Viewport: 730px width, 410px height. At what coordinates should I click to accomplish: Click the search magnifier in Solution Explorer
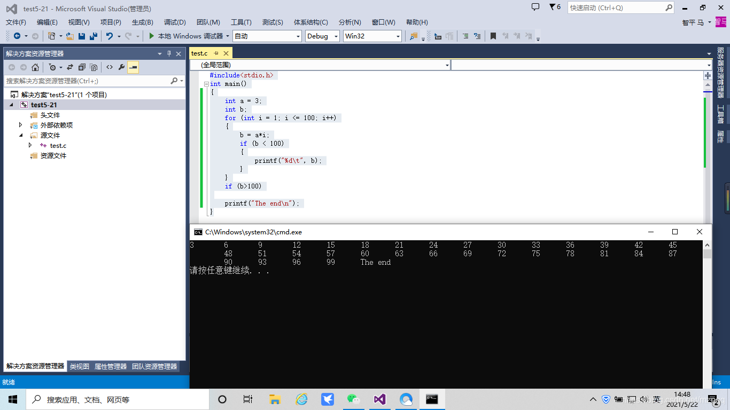pyautogui.click(x=174, y=81)
